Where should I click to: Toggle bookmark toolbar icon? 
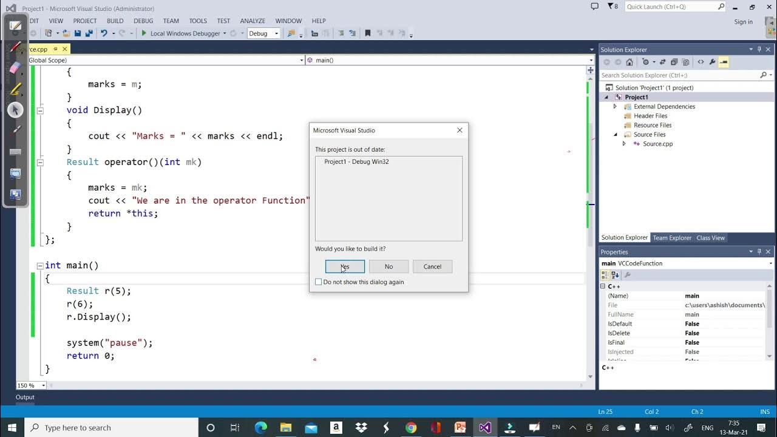[367, 33]
